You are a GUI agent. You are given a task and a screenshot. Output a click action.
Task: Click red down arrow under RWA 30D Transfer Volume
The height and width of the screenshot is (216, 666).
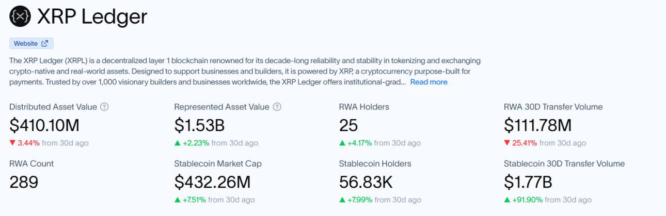coord(507,143)
